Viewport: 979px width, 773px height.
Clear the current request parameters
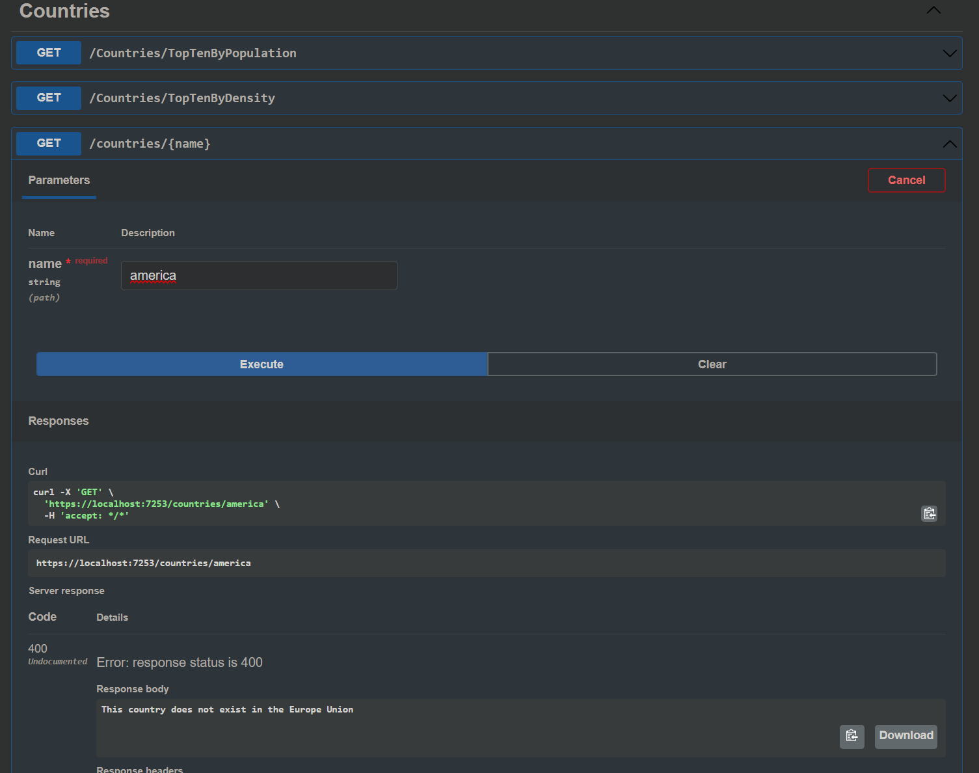[x=712, y=364]
